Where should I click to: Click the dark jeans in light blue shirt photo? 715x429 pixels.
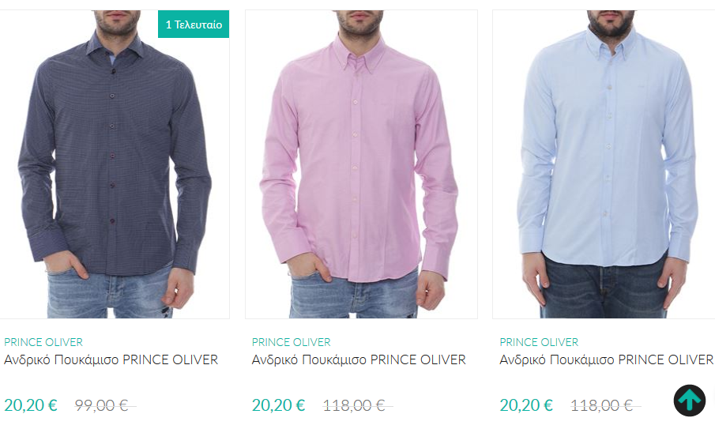coord(604,288)
